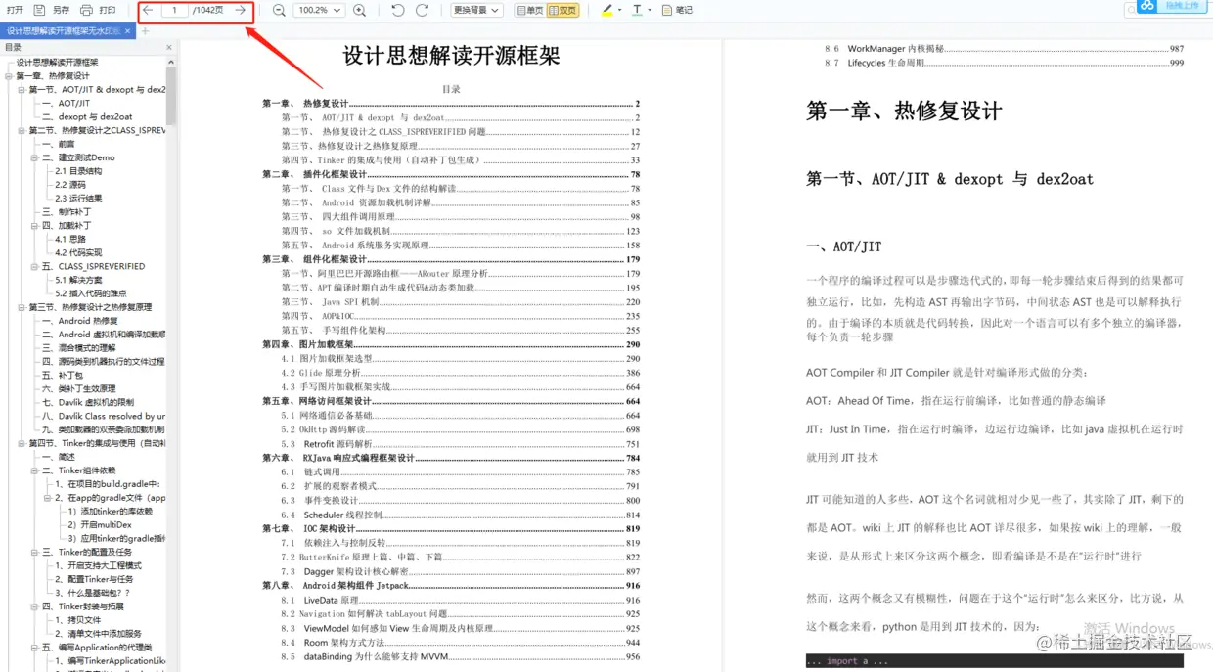Select outline item 4.2 代码实现

(78, 252)
